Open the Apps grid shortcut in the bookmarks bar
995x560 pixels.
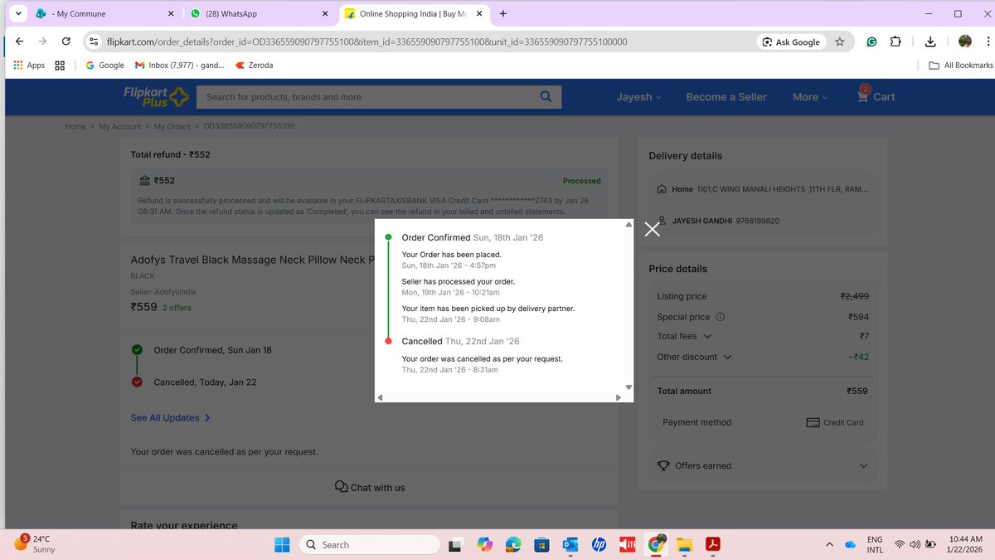[x=29, y=65]
